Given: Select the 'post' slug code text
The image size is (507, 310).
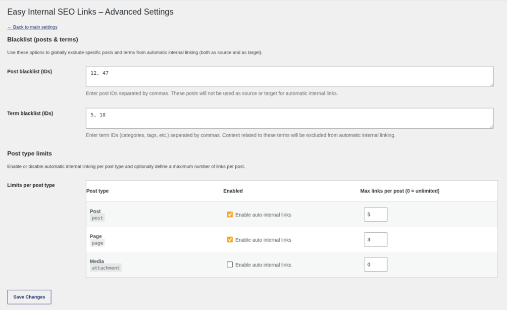Looking at the screenshot, I should (98, 218).
